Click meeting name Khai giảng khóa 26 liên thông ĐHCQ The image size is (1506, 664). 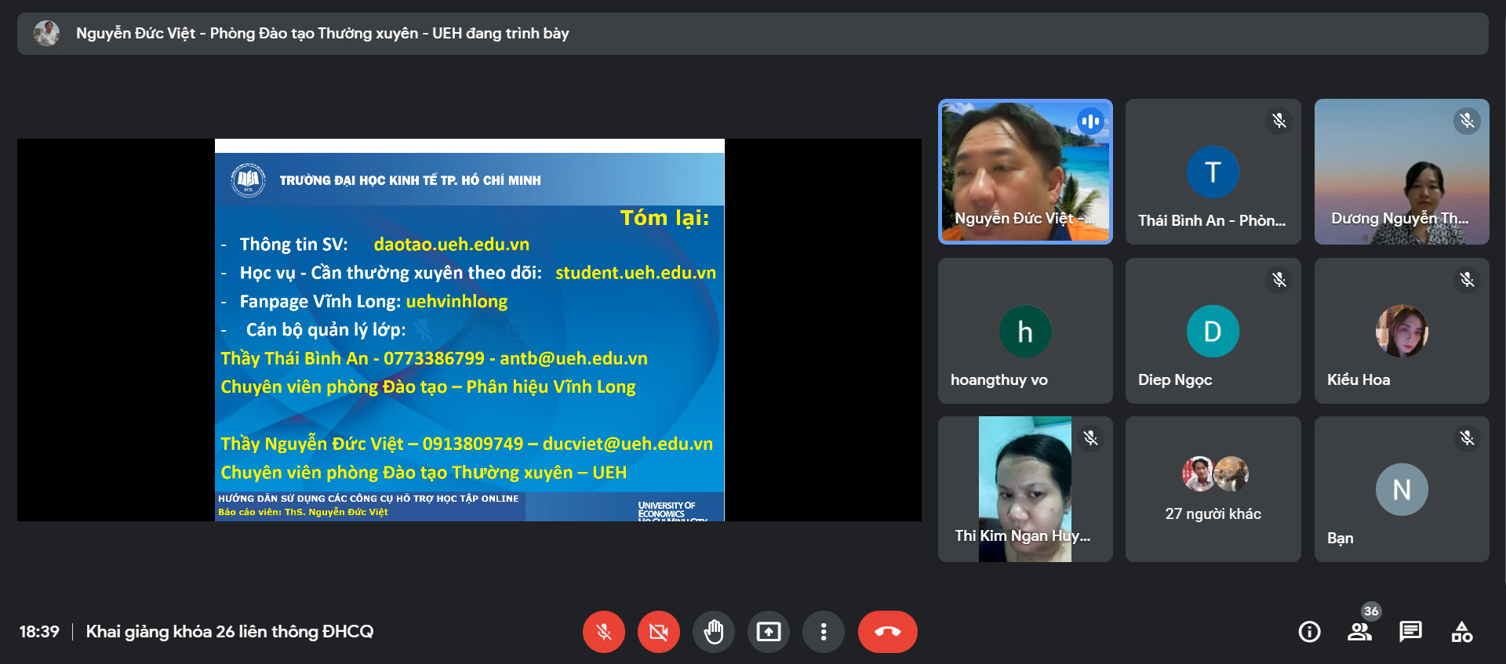click(230, 632)
